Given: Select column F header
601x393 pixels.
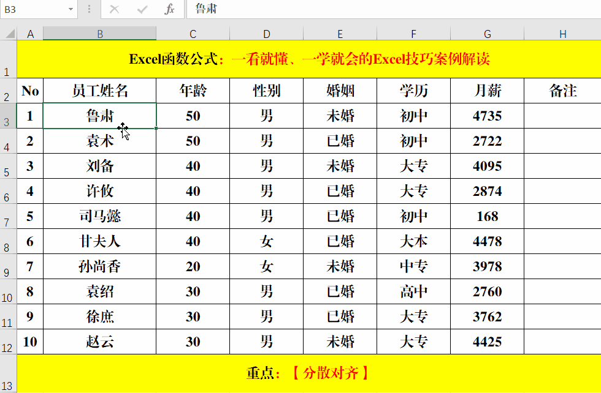Looking at the screenshot, I should 413,34.
